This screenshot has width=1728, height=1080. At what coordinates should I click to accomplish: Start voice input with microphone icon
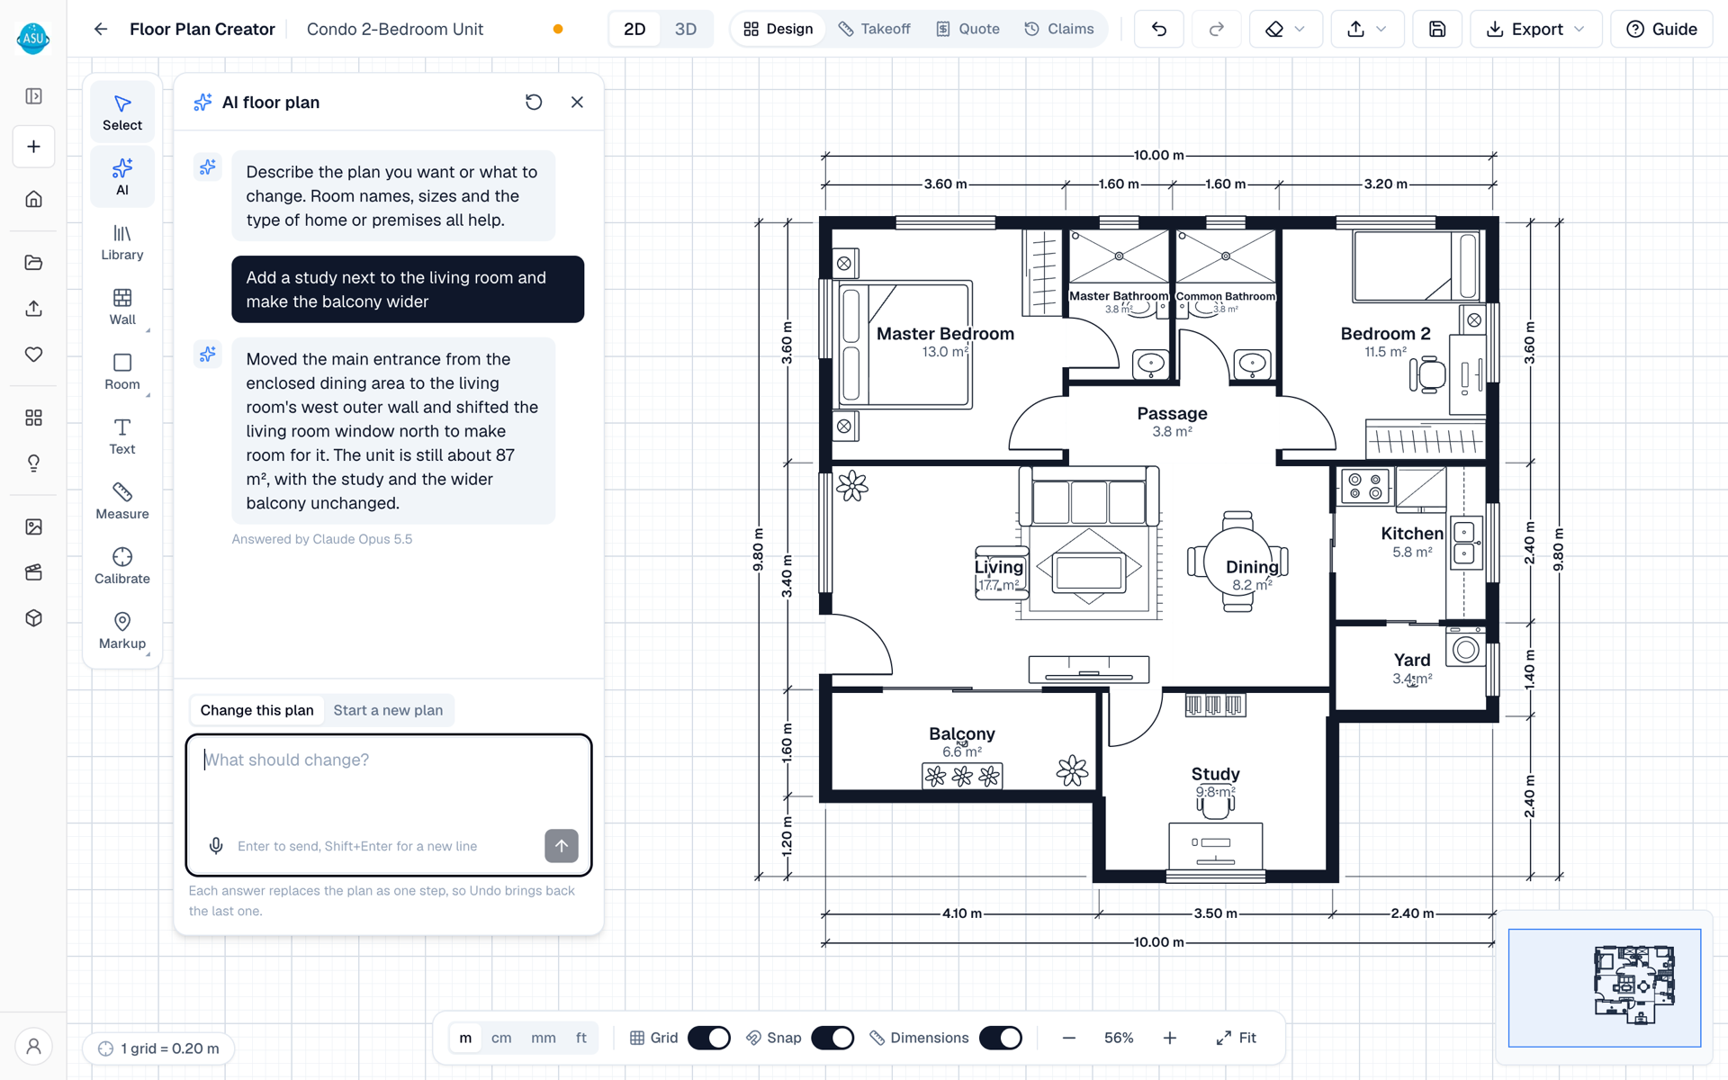(x=216, y=846)
